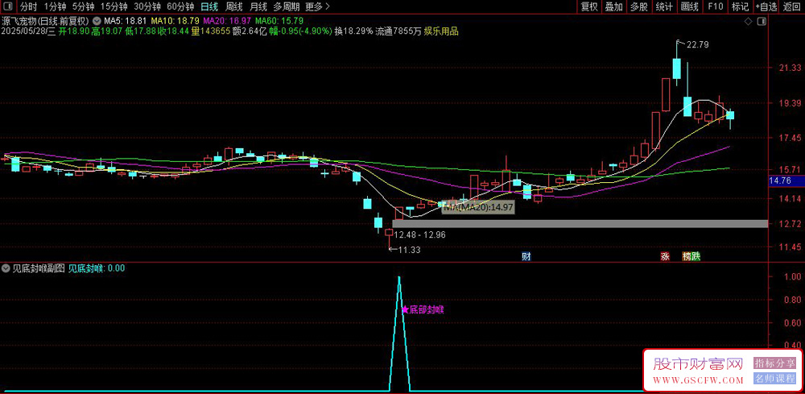805x394 pixels.
Task: Expand the 更多 periods menu
Action: click(x=317, y=6)
